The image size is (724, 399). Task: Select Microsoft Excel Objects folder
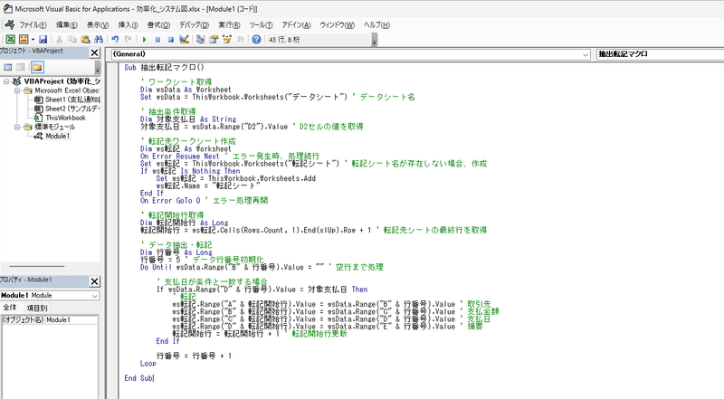coord(66,90)
